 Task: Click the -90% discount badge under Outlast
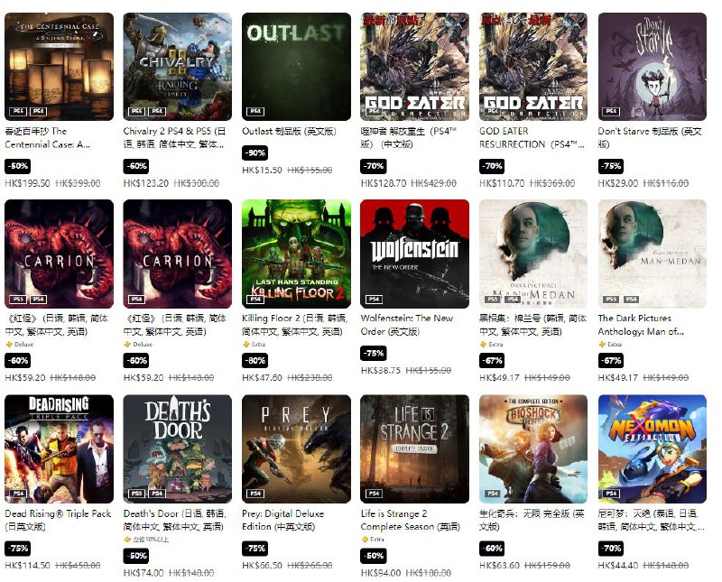(x=255, y=152)
